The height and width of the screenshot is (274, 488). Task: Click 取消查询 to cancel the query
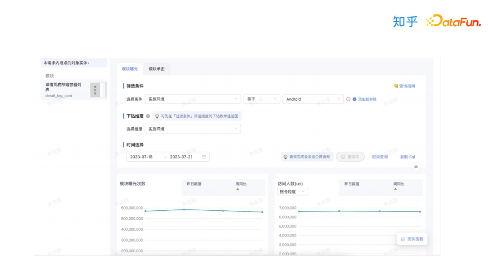(380, 157)
